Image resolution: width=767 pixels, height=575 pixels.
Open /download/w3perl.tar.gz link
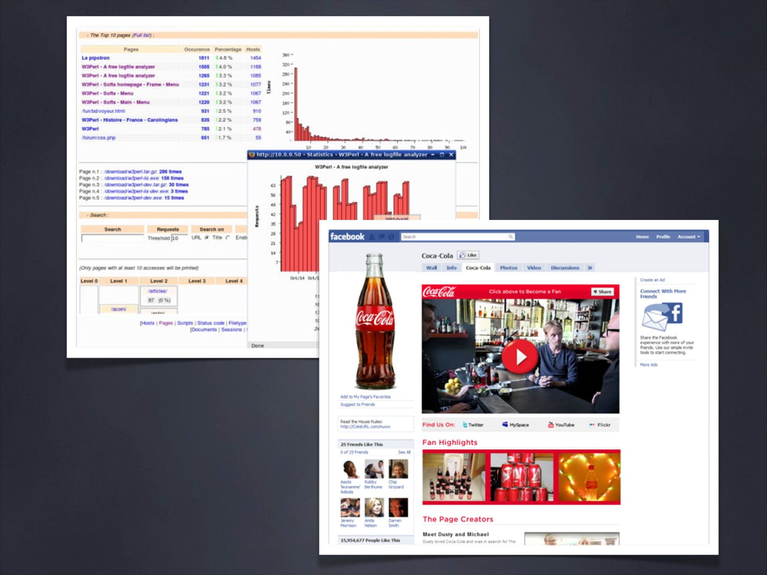(x=131, y=172)
